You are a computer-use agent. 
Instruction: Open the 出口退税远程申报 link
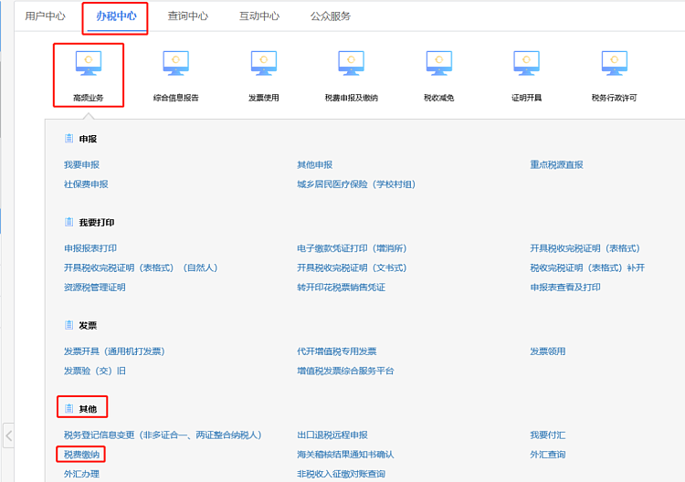tap(332, 435)
